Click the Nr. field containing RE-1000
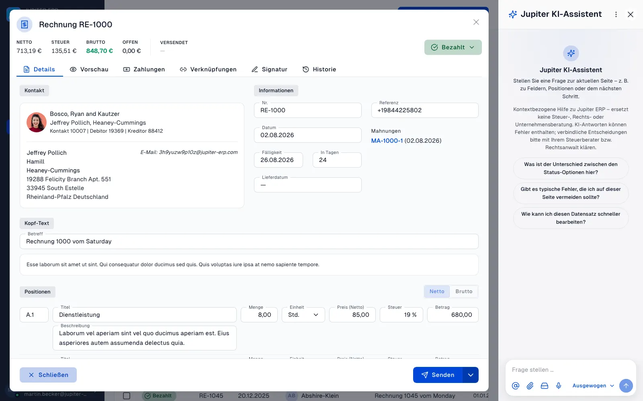Screen dimensions: 643x401 click(x=308, y=110)
